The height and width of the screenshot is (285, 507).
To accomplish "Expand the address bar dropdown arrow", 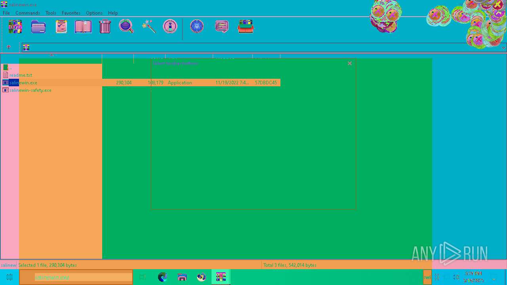I will pyautogui.click(x=503, y=47).
